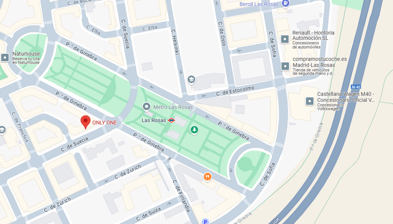This screenshot has width=393, height=224.
Task: Select the Metro Las Rosas gray marker
Action: (147, 107)
